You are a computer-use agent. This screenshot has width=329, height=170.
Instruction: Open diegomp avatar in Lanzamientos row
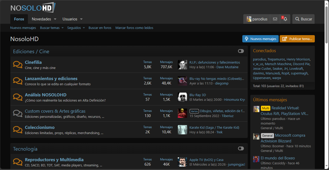(182, 81)
